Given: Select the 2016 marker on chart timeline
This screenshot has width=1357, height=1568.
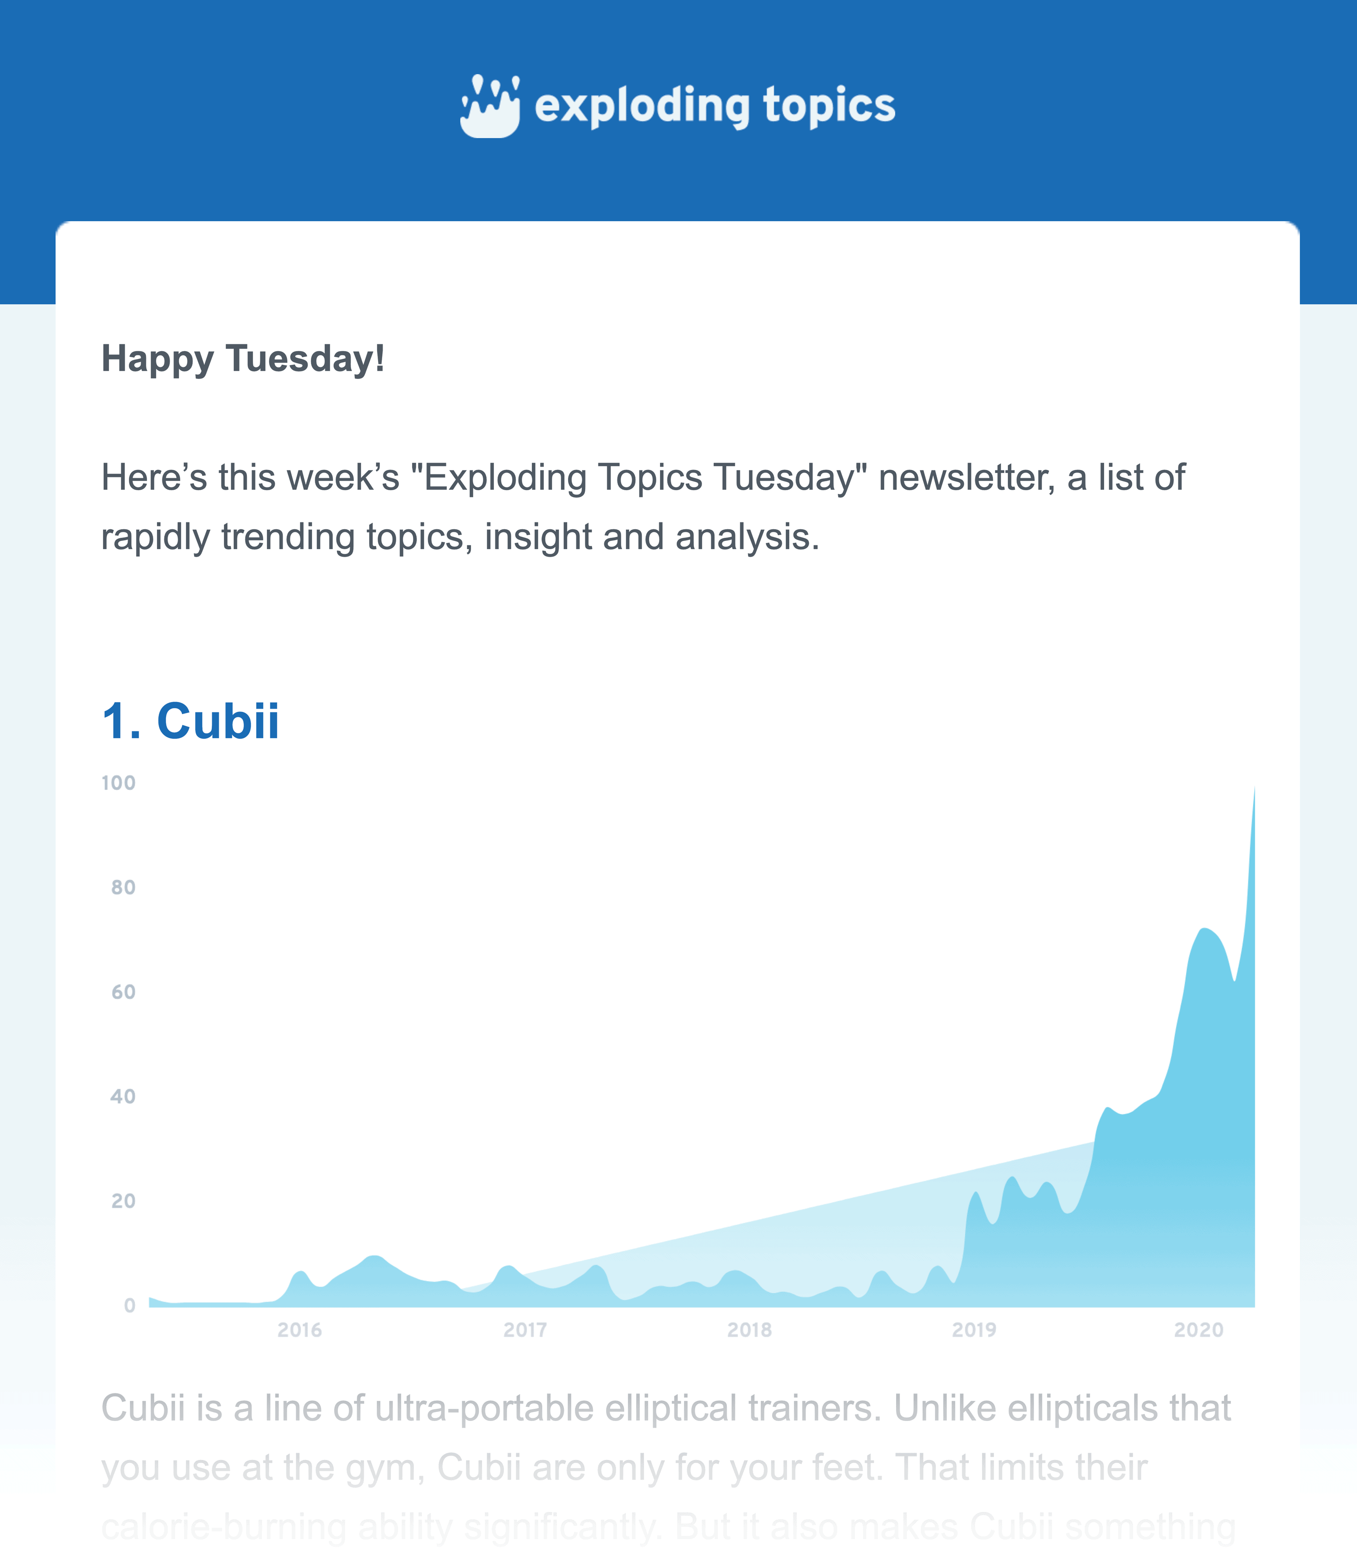Looking at the screenshot, I should 300,1330.
